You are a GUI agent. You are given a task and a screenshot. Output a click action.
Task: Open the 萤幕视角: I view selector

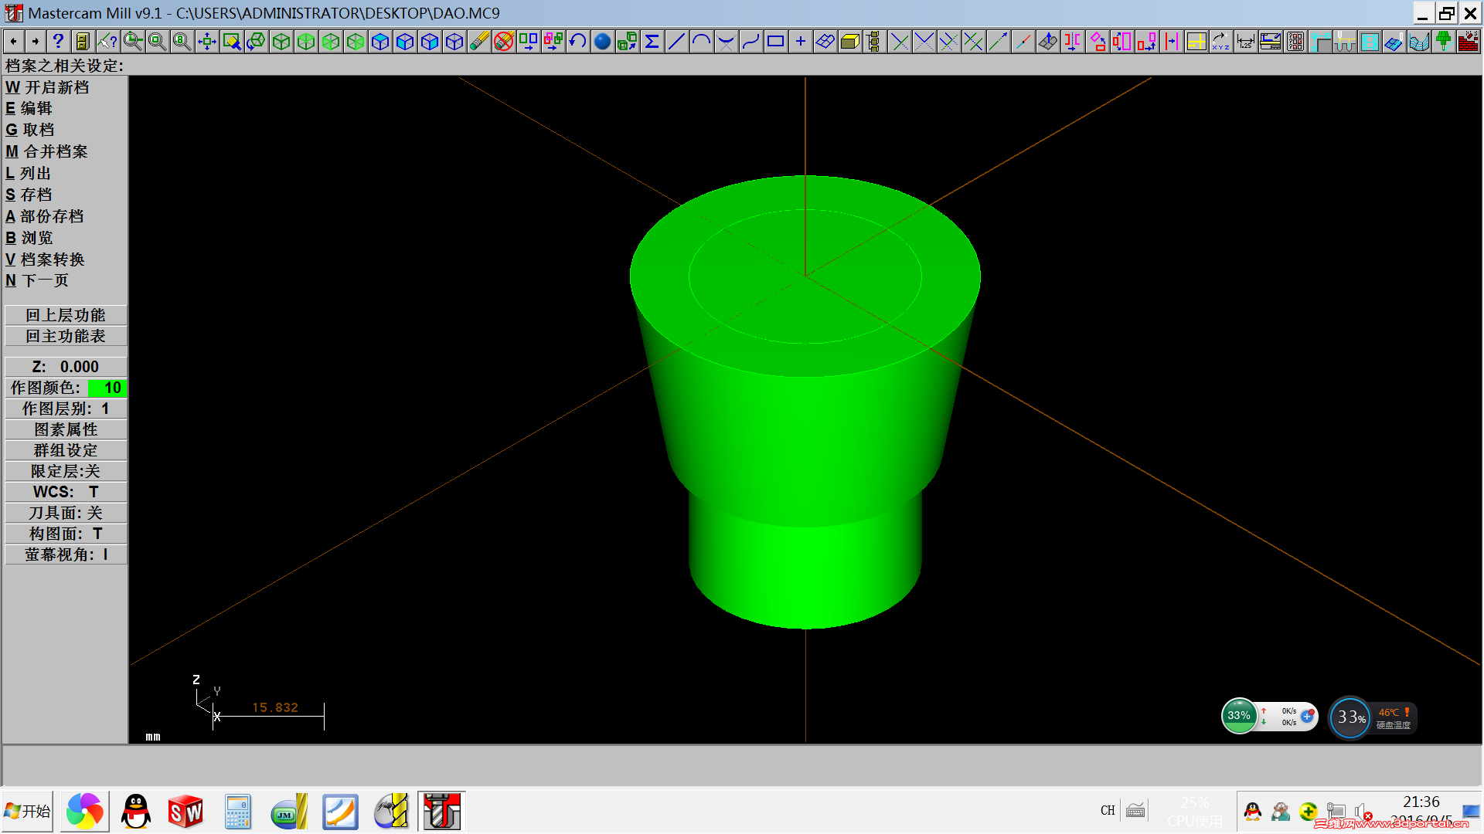click(66, 554)
